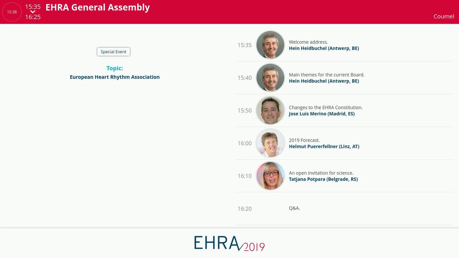Image resolution: width=459 pixels, height=258 pixels.
Task: Open Tatjana Potpara's speaker photo
Action: [x=270, y=176]
